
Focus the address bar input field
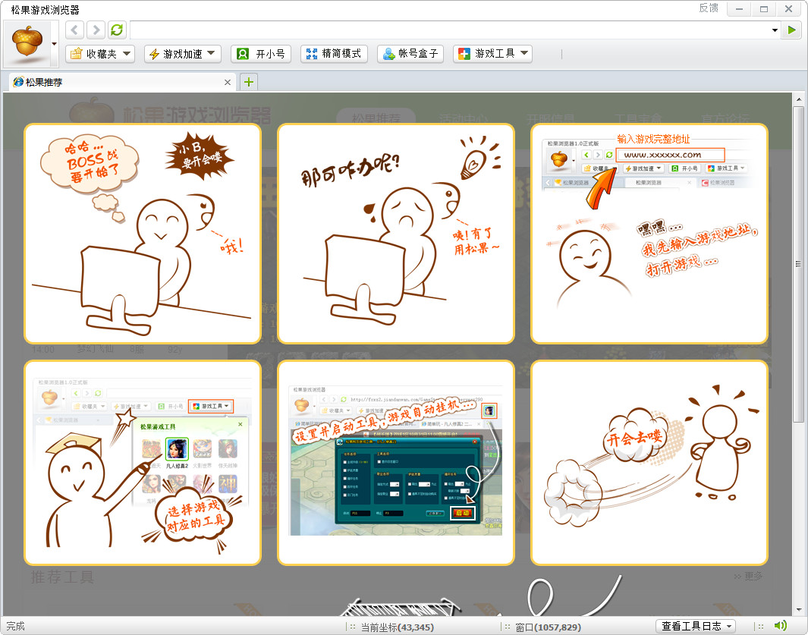pyautogui.click(x=451, y=30)
